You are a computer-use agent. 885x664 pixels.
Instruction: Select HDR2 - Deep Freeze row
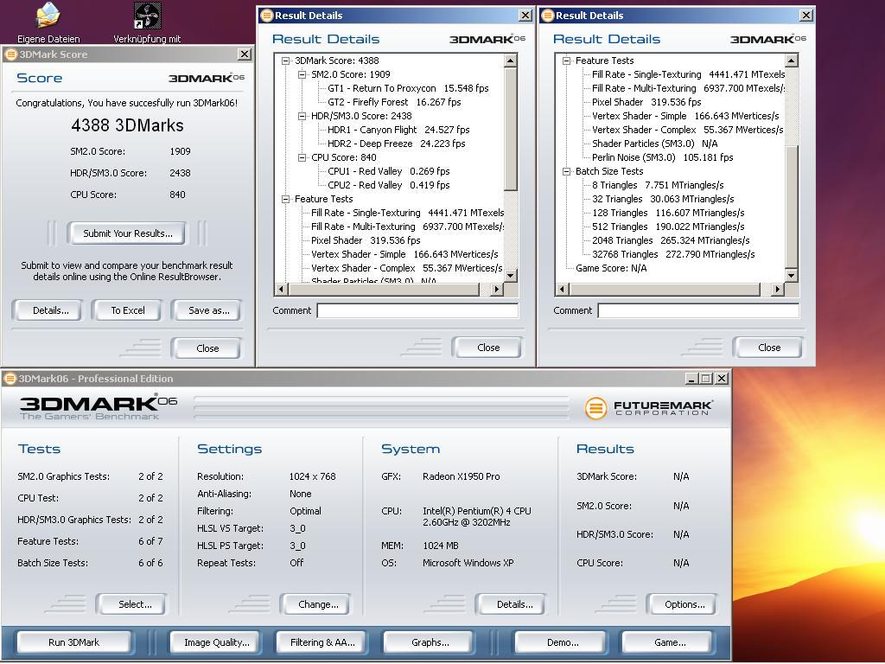pos(396,144)
